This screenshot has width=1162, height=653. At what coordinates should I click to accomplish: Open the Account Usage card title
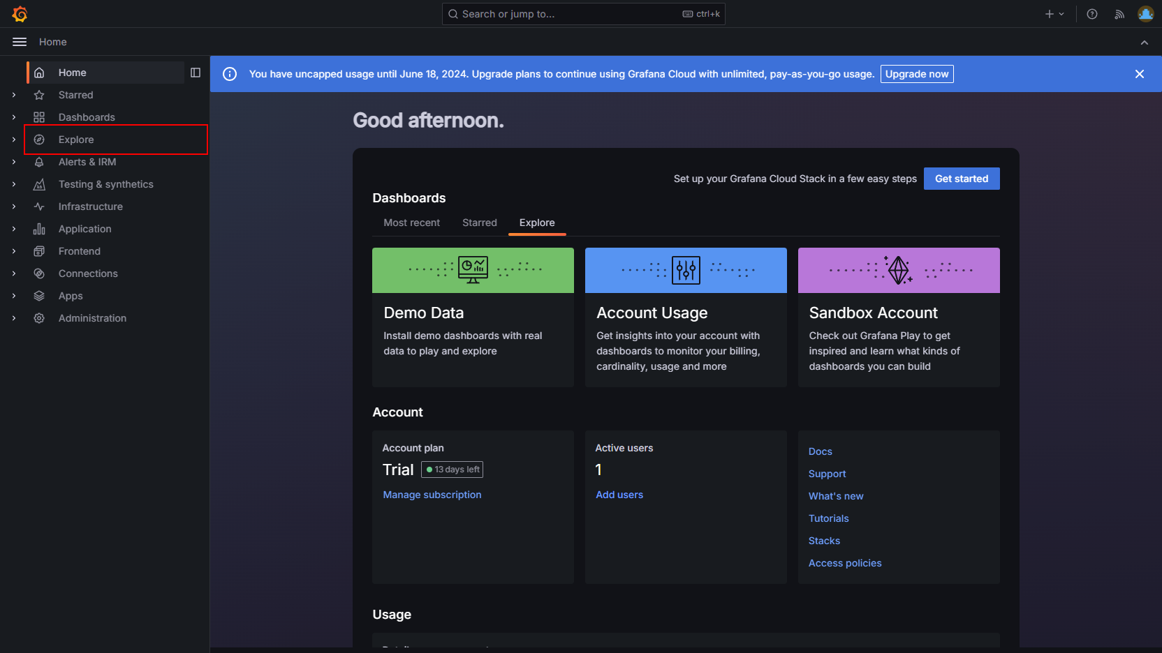coord(652,313)
